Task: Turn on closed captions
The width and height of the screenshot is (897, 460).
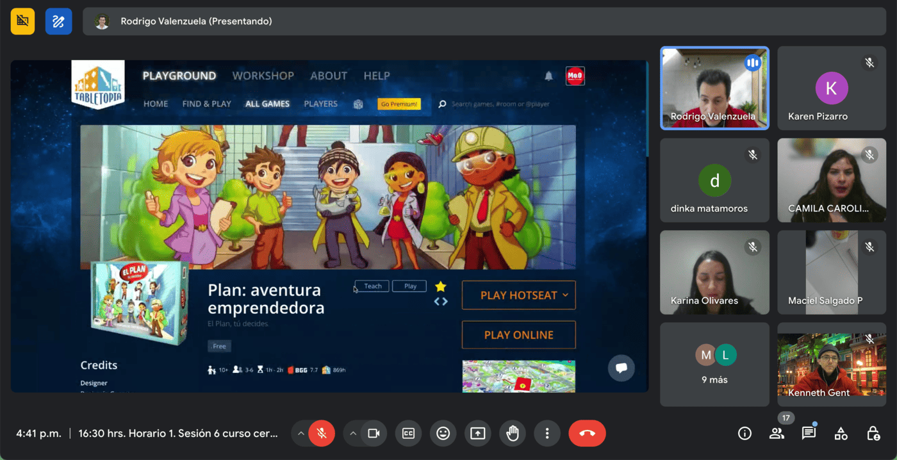Action: coord(408,434)
